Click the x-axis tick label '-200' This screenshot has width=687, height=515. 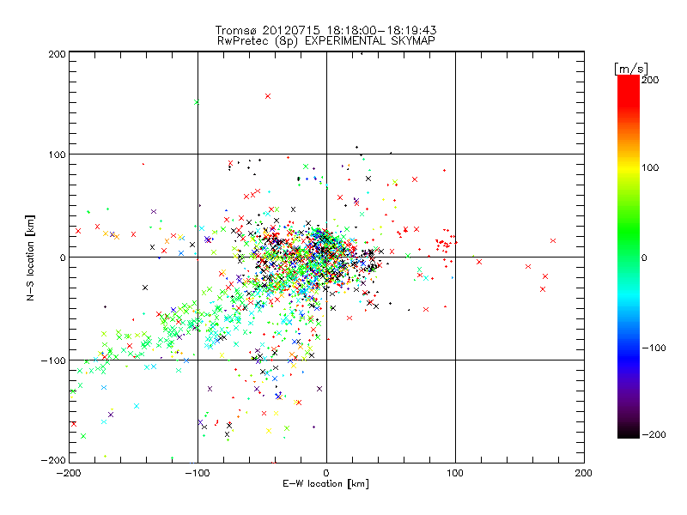coord(69,473)
